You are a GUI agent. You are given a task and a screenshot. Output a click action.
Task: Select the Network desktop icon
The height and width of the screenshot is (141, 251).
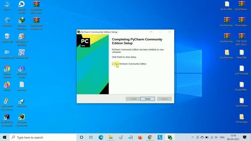click(7, 22)
